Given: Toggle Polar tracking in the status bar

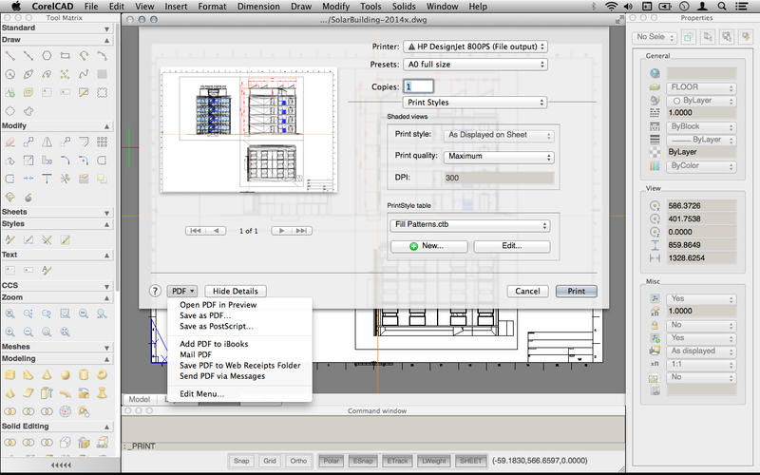Looking at the screenshot, I should pos(332,461).
